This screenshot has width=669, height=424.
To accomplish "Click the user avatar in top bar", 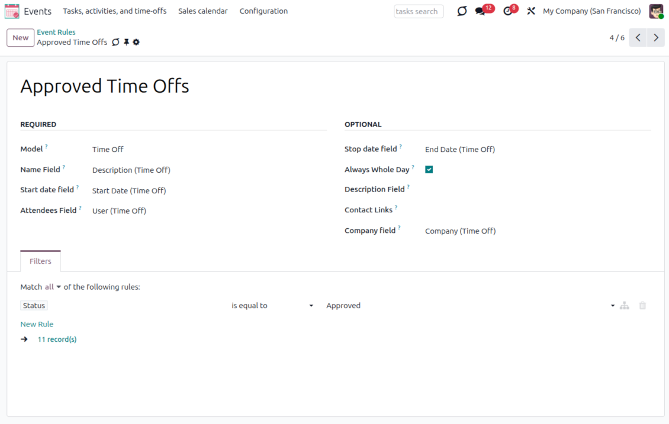I will [656, 11].
